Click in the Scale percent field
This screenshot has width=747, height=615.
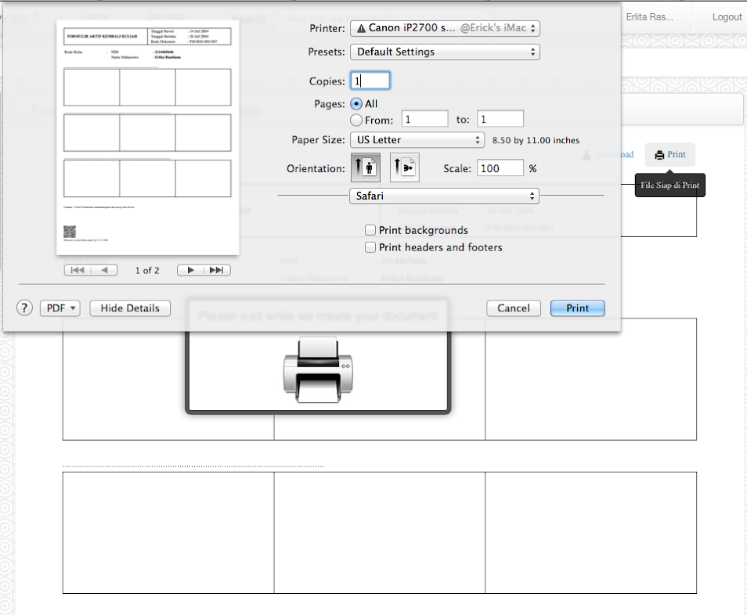[500, 168]
